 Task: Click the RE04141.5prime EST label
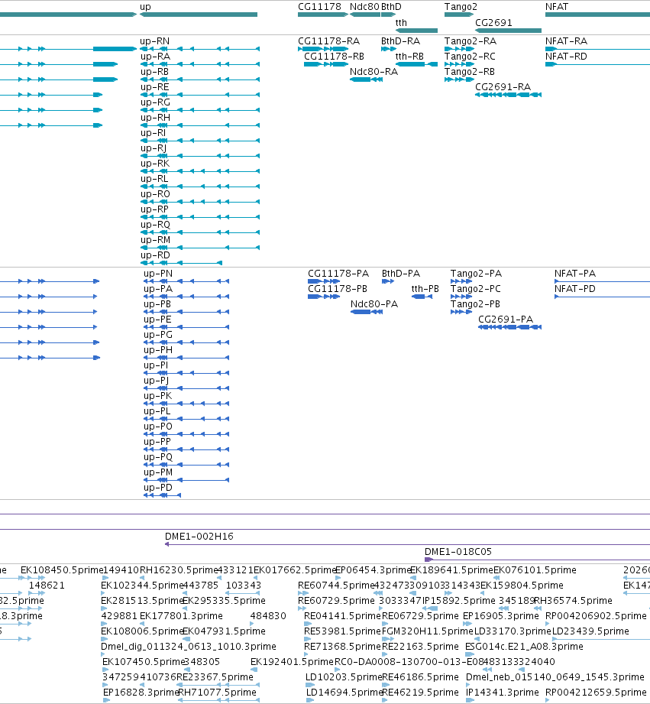click(x=342, y=615)
